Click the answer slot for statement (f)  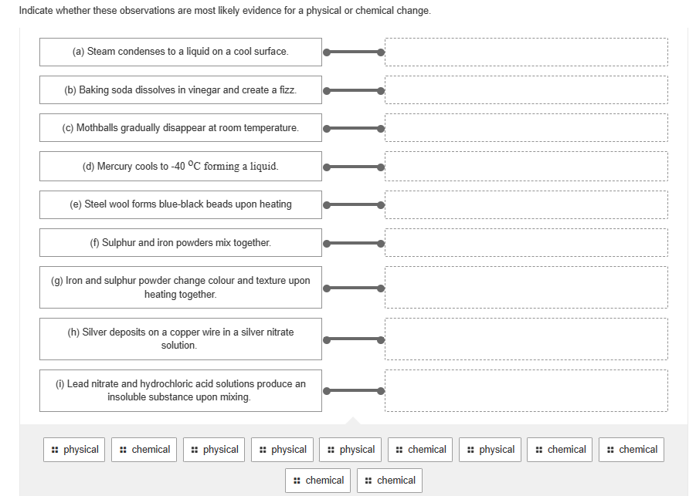click(526, 242)
